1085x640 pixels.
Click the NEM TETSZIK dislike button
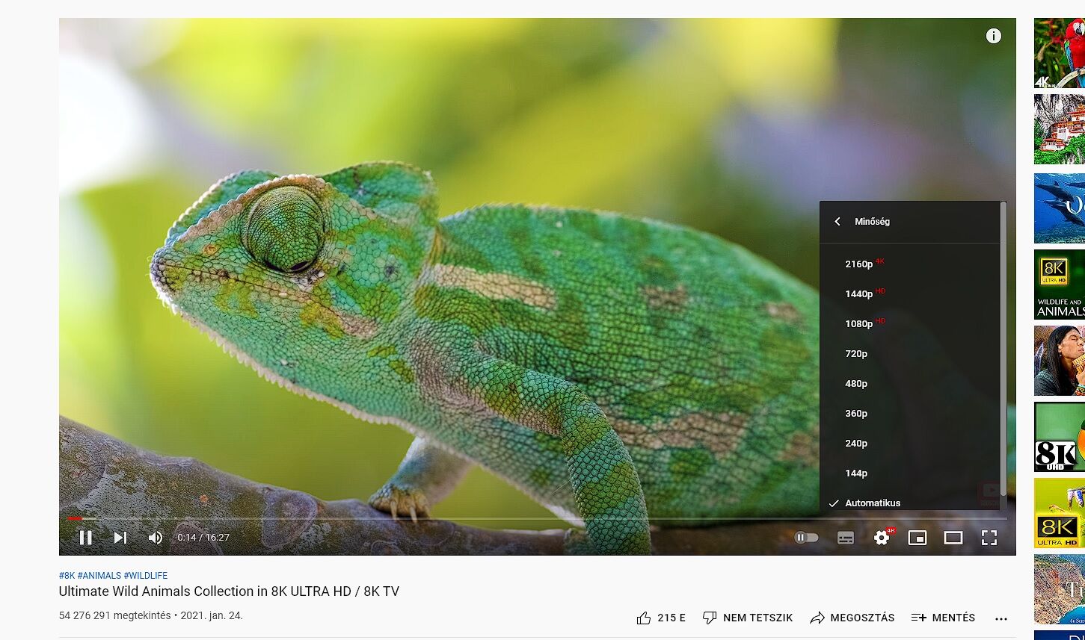[748, 618]
